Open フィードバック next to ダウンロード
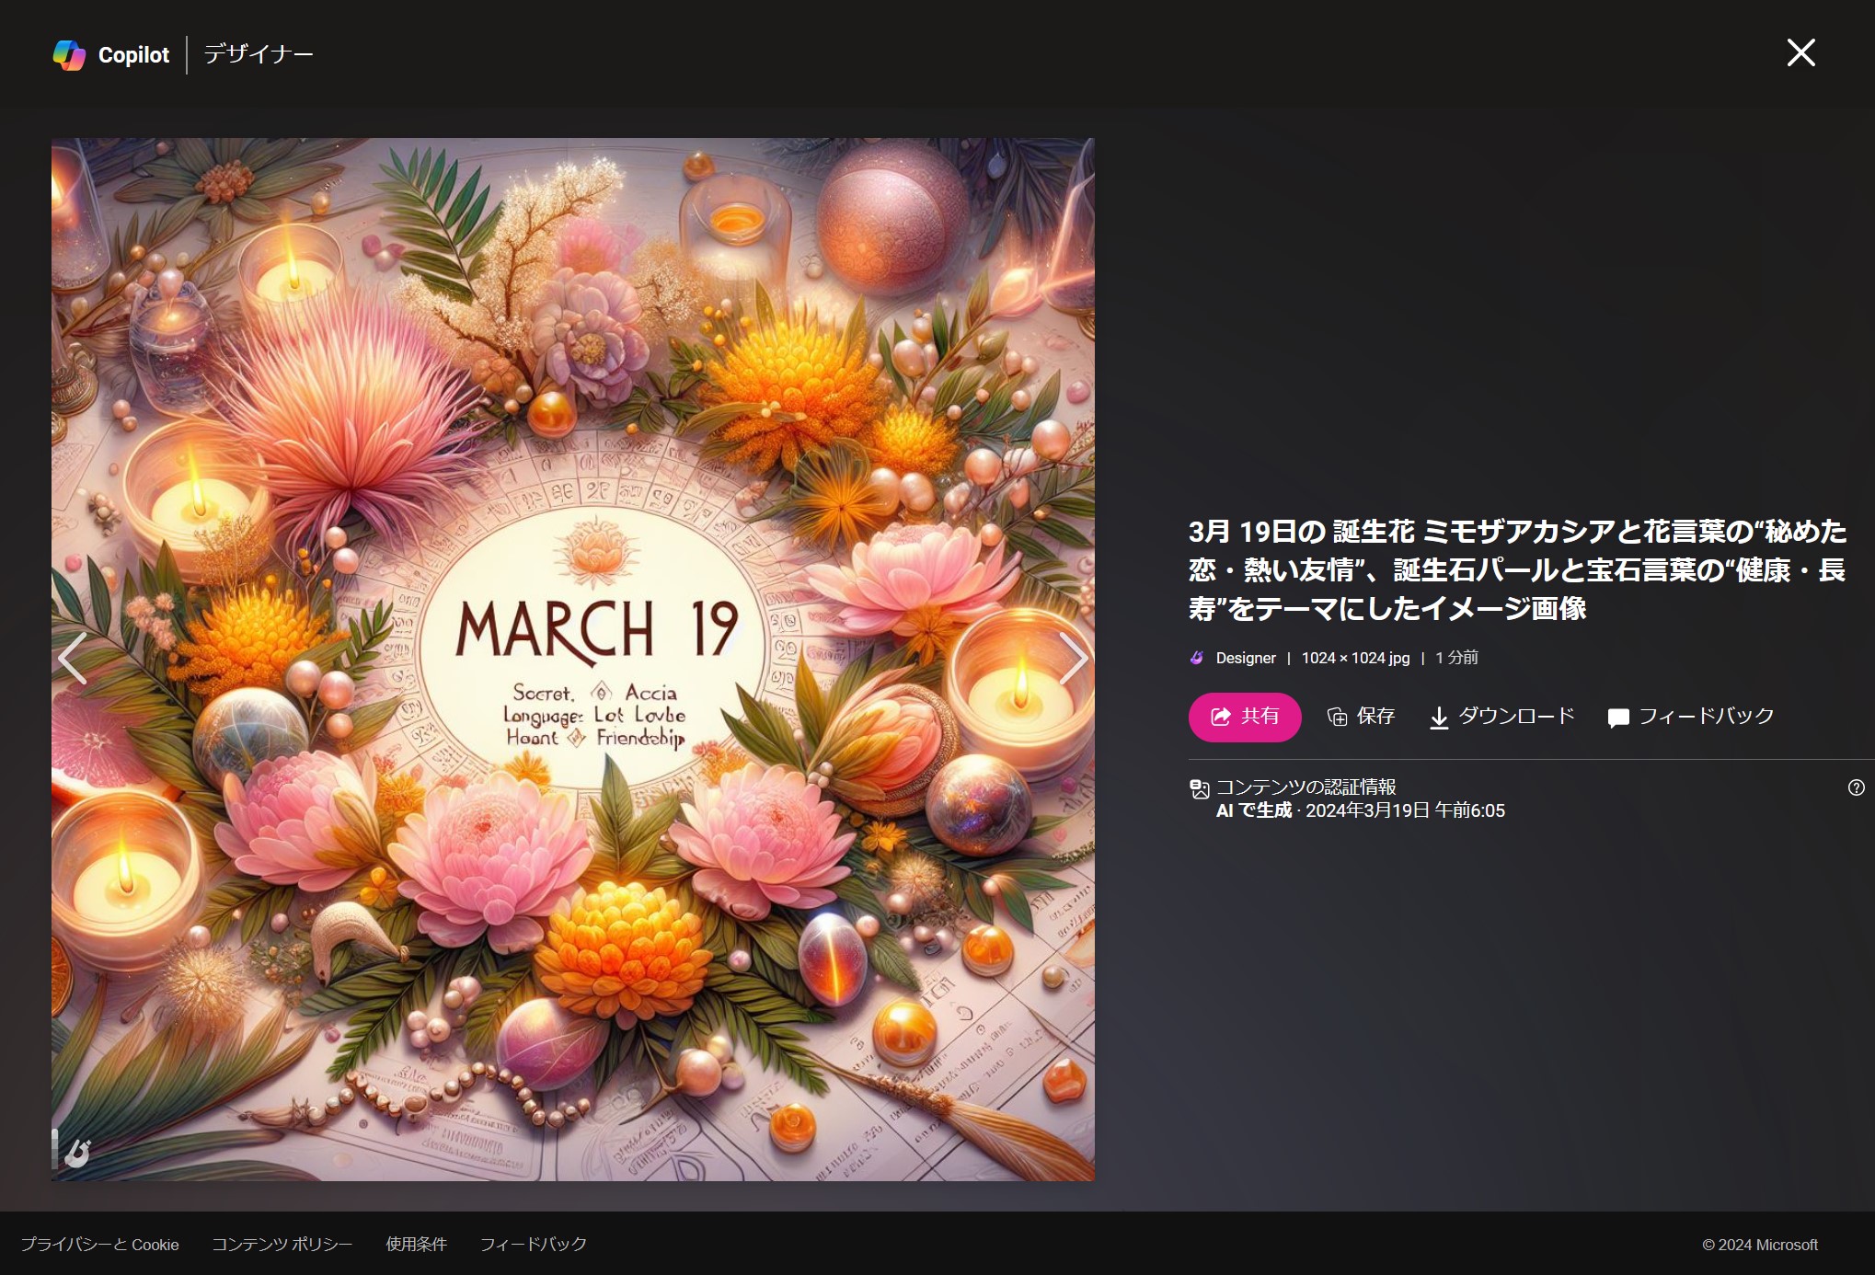 pos(1690,717)
